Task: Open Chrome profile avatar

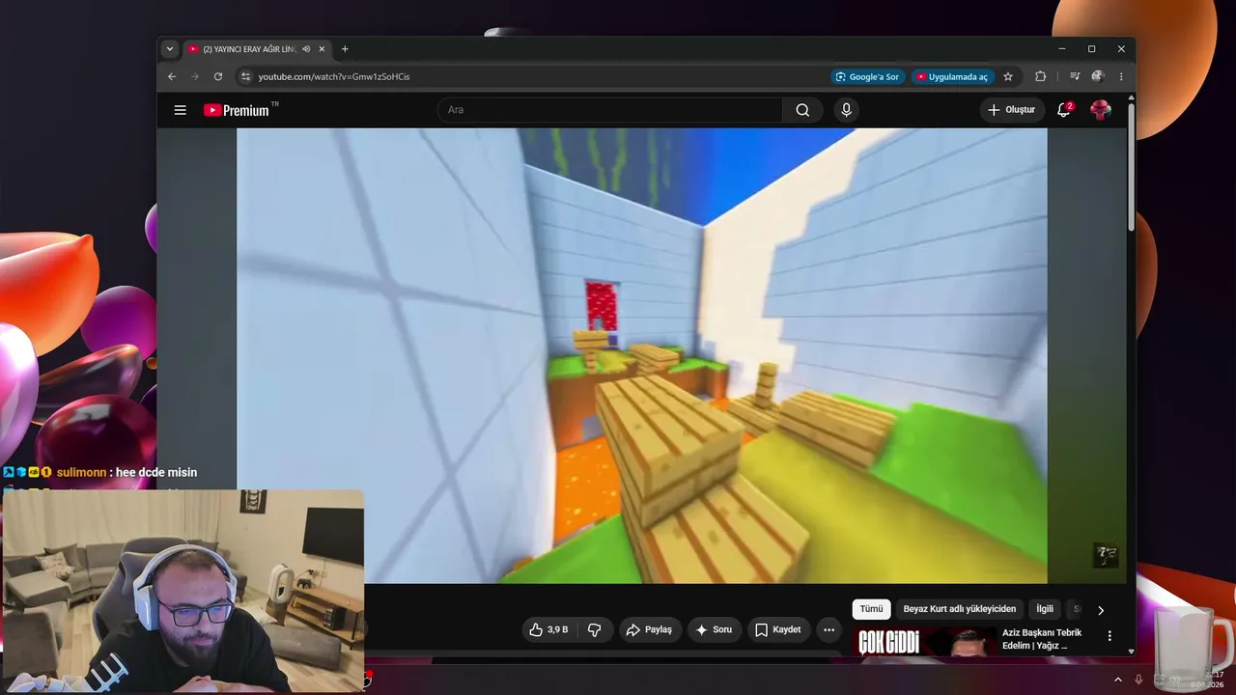Action: [1098, 76]
